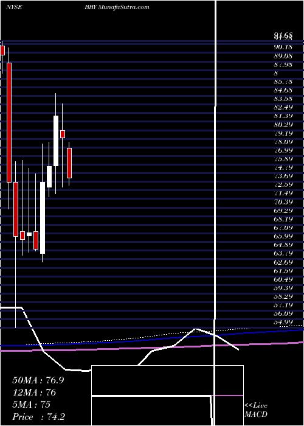Click the NYSE exchange label
This screenshot has width=304, height=426.
13,7
